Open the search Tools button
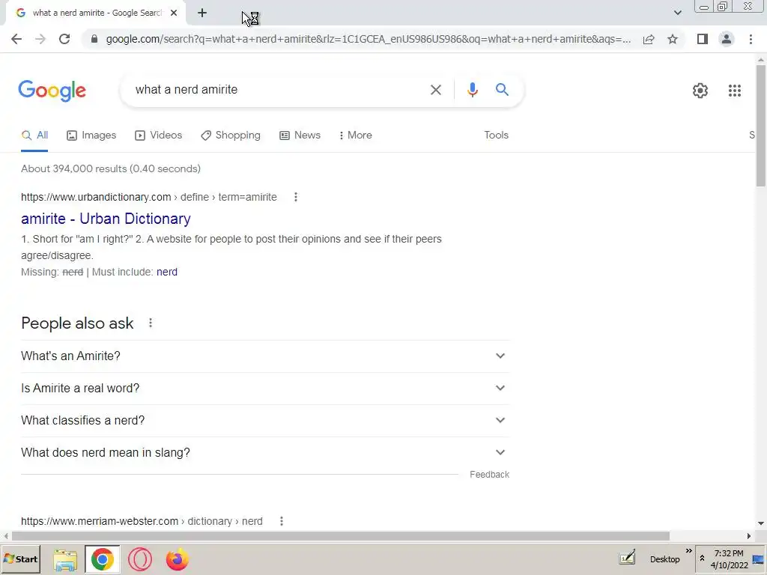Screen dimensions: 767x575 coord(496,136)
